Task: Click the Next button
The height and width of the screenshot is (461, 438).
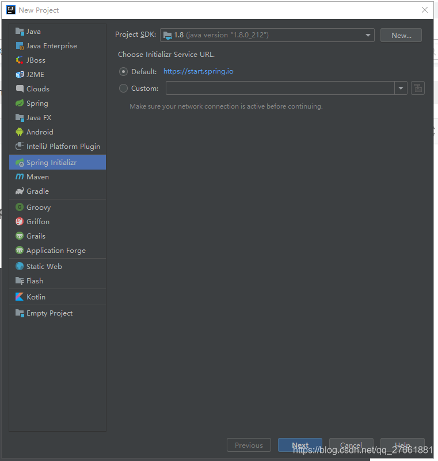Action: point(300,445)
